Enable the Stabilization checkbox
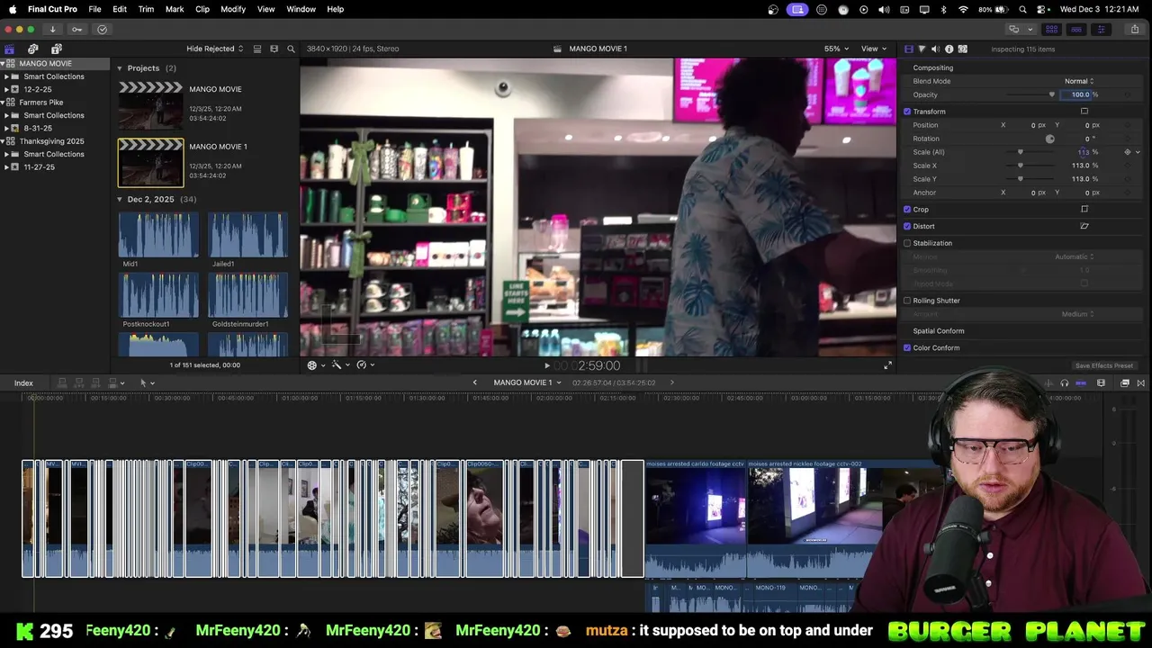 tap(907, 243)
